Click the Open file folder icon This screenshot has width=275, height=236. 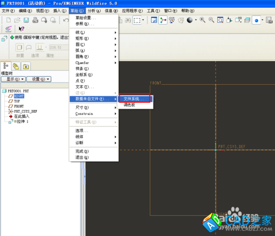coord(17,20)
